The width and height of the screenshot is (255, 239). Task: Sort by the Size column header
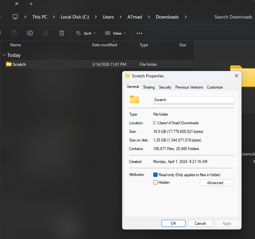click(x=182, y=45)
